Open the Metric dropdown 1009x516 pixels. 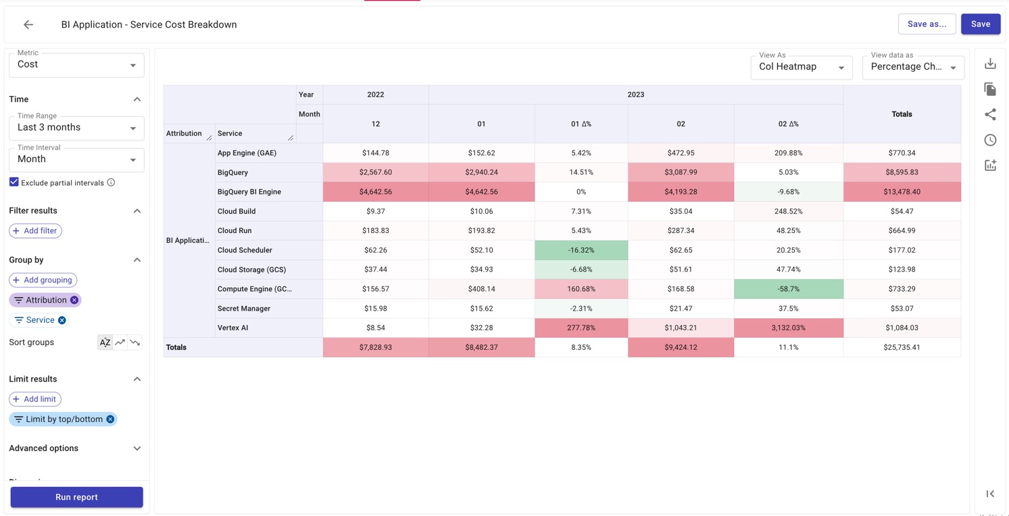(x=76, y=65)
